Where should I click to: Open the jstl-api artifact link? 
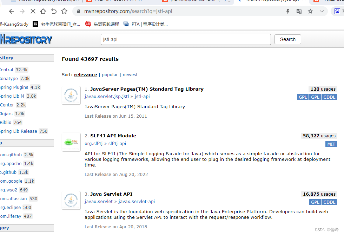pyautogui.click(x=142, y=96)
